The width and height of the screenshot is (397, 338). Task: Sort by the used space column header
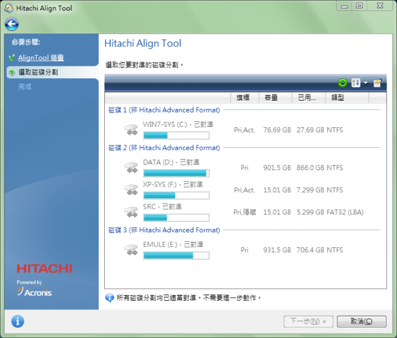coord(309,98)
